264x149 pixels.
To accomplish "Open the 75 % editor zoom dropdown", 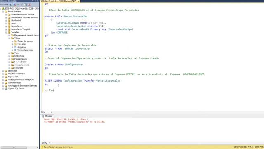I will click(49, 112).
